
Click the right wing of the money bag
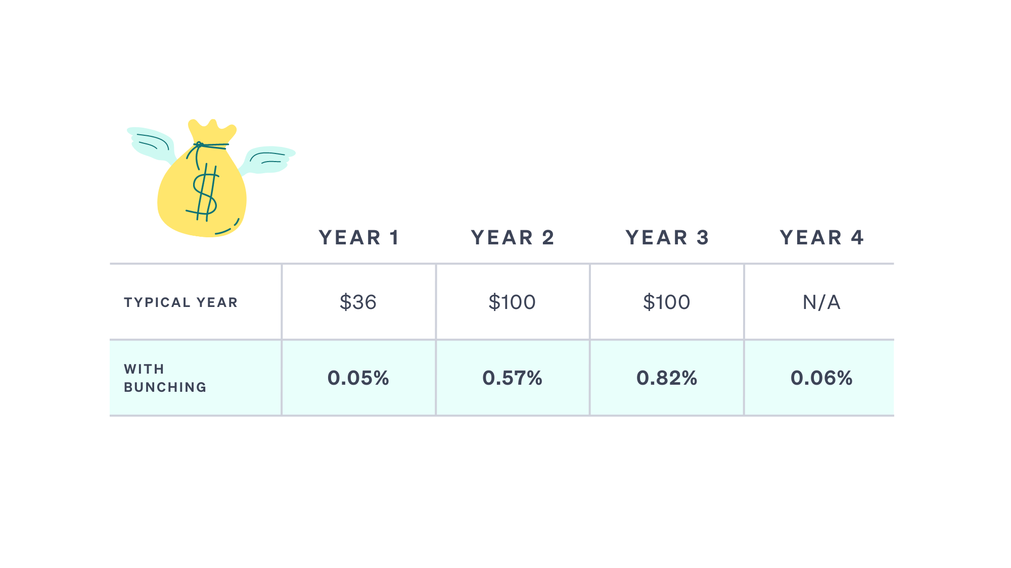pyautogui.click(x=267, y=160)
